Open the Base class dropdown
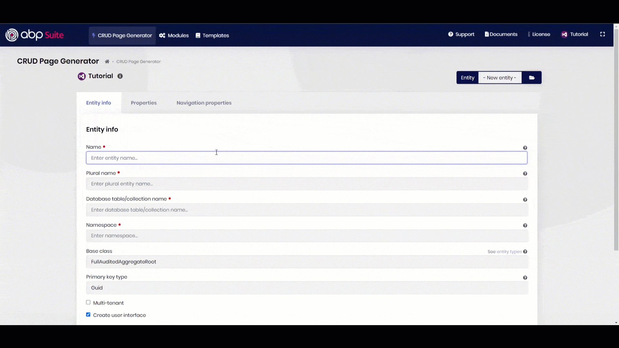Screen dimensions: 619x348 (307, 262)
